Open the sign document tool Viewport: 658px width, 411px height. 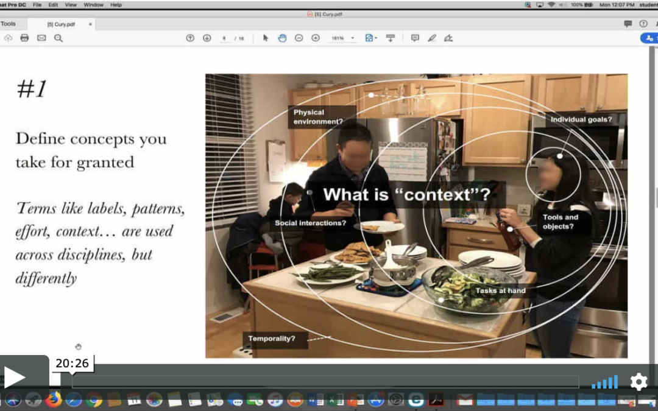(x=448, y=38)
